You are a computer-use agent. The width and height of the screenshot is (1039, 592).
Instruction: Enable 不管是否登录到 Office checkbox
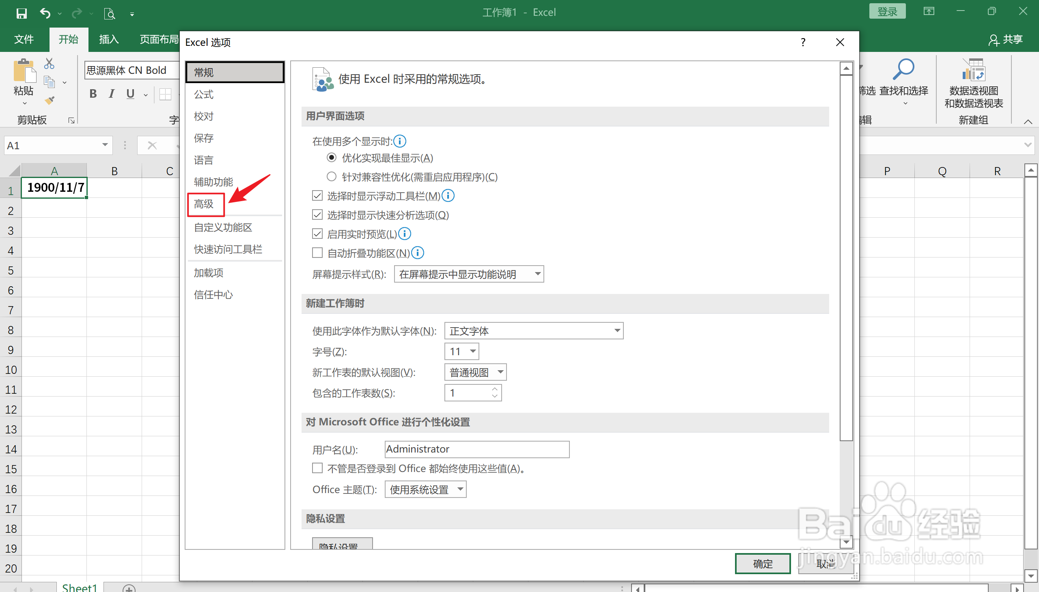pos(317,468)
